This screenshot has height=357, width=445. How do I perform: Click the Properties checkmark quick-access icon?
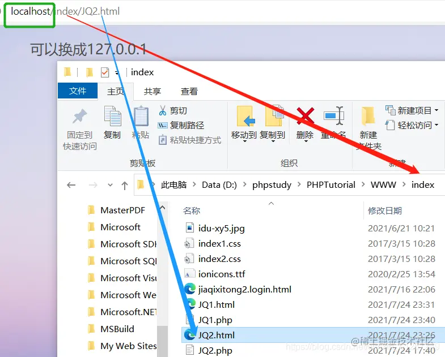[x=105, y=72]
